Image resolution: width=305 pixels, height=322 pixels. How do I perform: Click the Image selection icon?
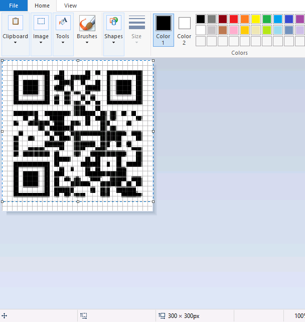[x=41, y=22]
